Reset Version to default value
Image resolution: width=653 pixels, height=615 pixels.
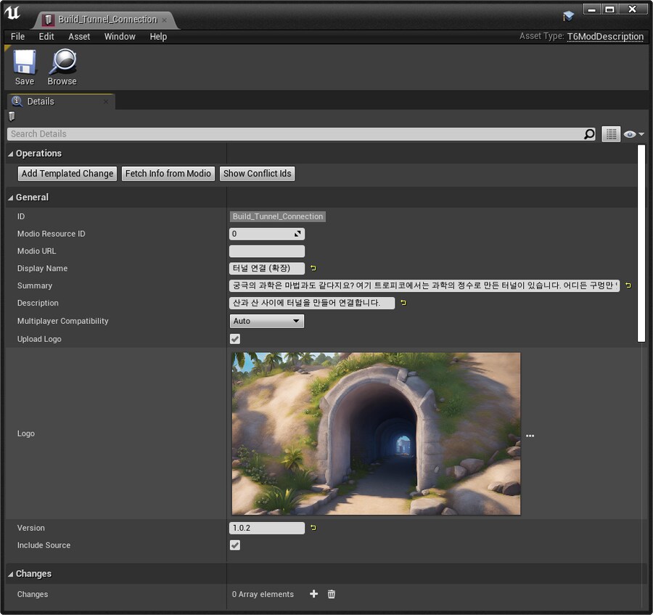[313, 527]
